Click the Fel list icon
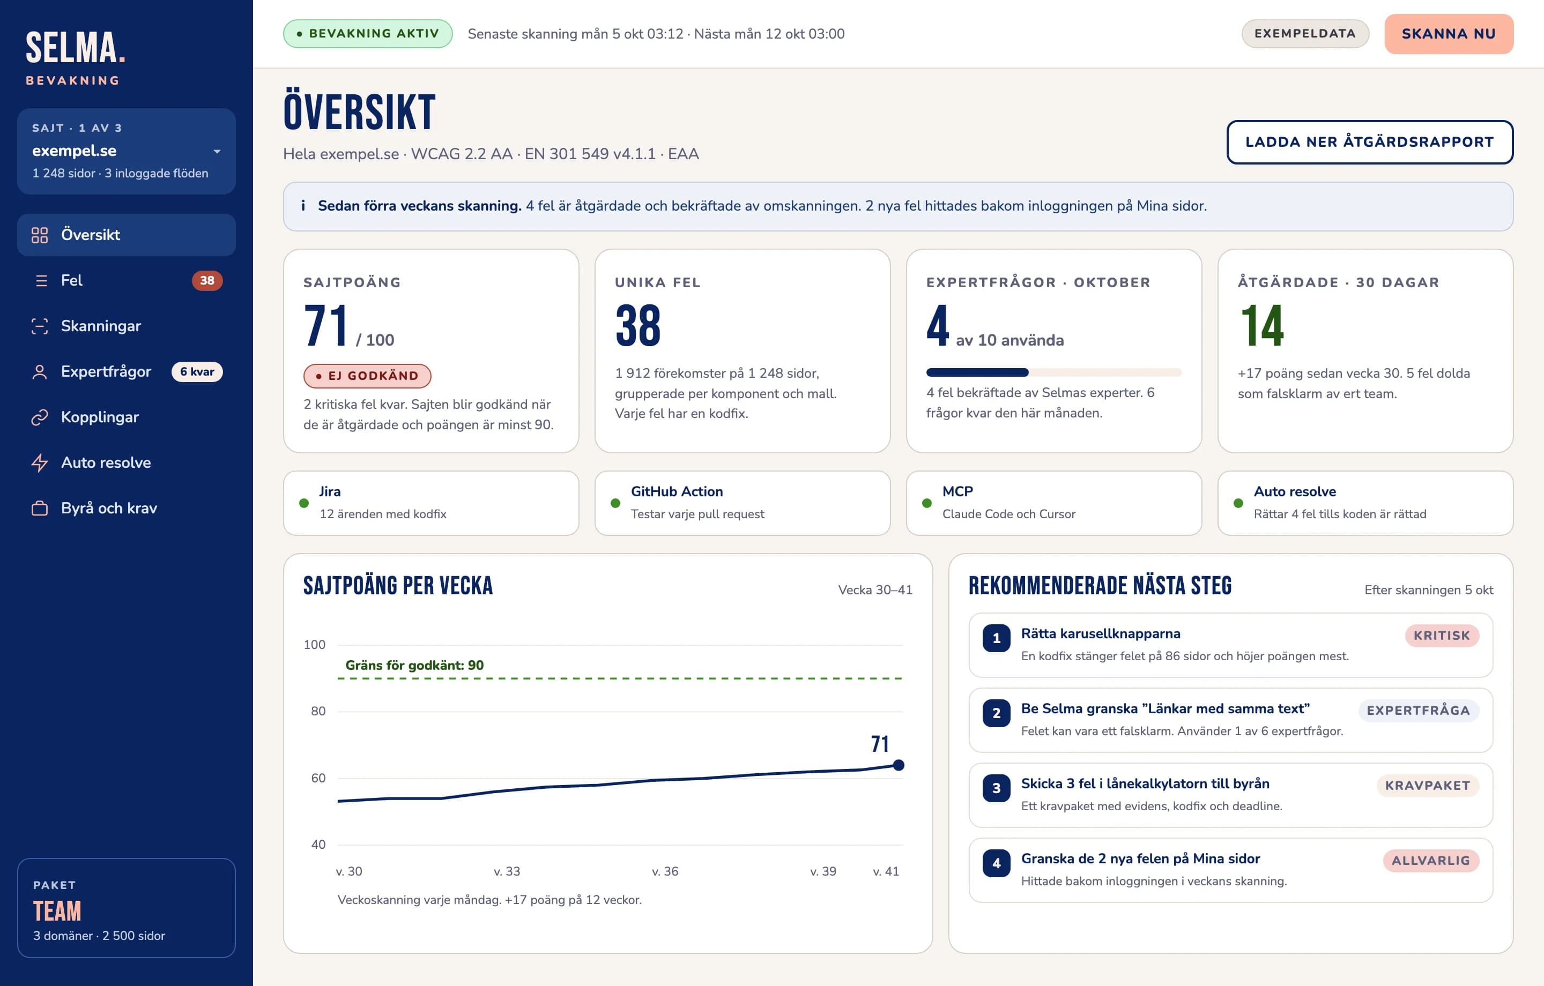This screenshot has height=986, width=1544. [41, 281]
